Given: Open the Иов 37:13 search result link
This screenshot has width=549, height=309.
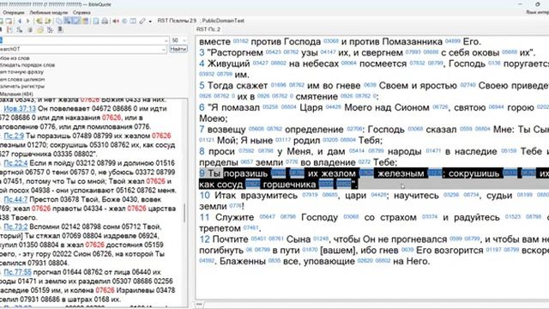Looking at the screenshot, I should (x=20, y=109).
